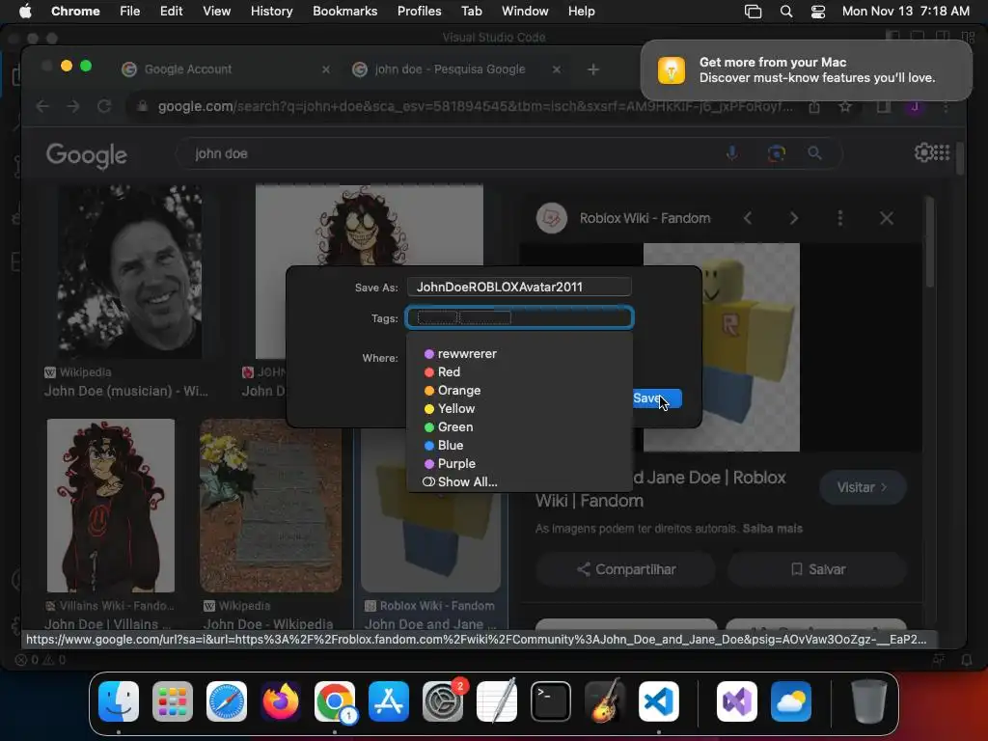
Task: Click the Visitar button
Action: [863, 487]
